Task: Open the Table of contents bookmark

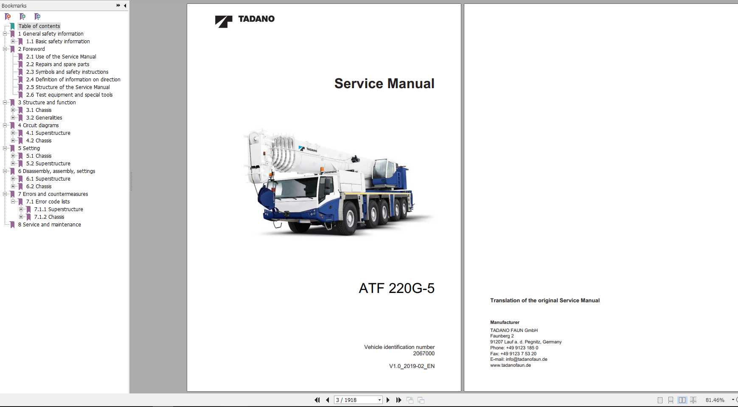Action: click(x=39, y=26)
